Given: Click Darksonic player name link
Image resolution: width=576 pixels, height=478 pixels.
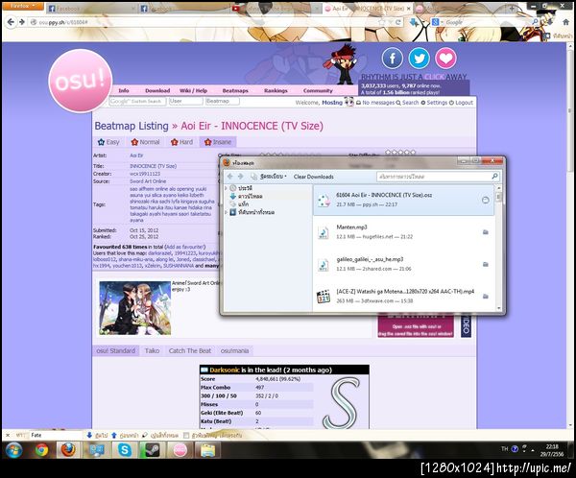Looking at the screenshot, I should [x=225, y=370].
